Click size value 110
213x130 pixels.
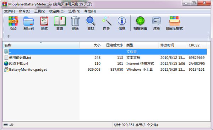(x=97, y=64)
